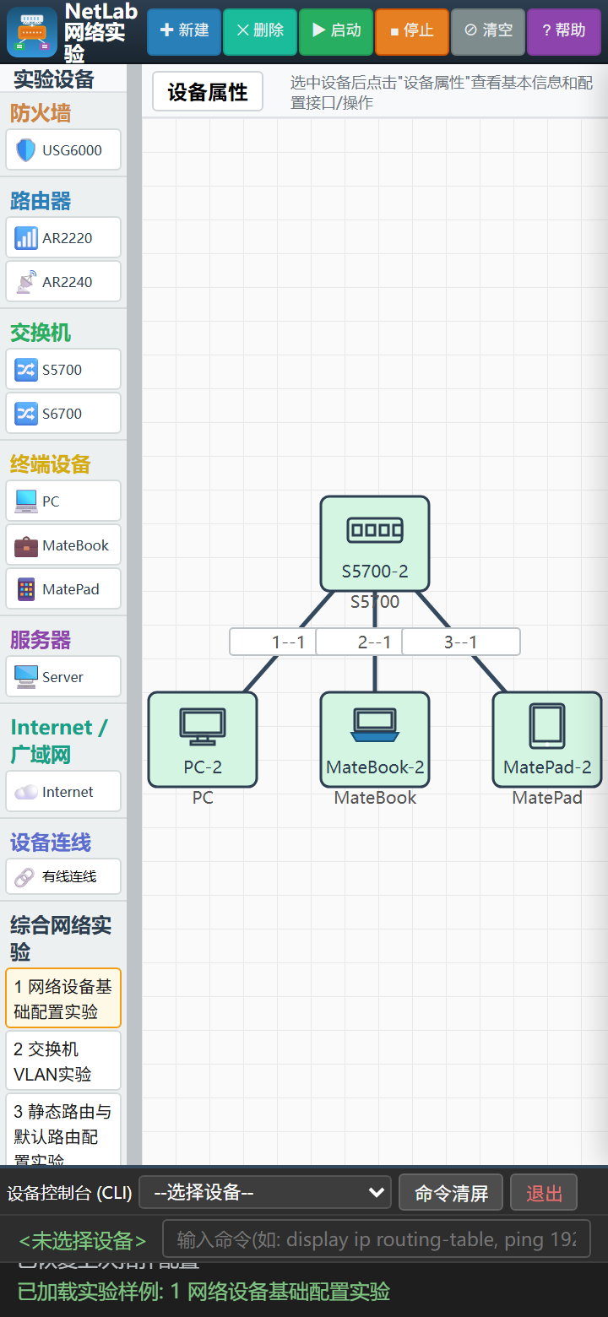Screen dimensions: 608x1317
Task: Click the 路由器 category heading
Action: [41, 201]
